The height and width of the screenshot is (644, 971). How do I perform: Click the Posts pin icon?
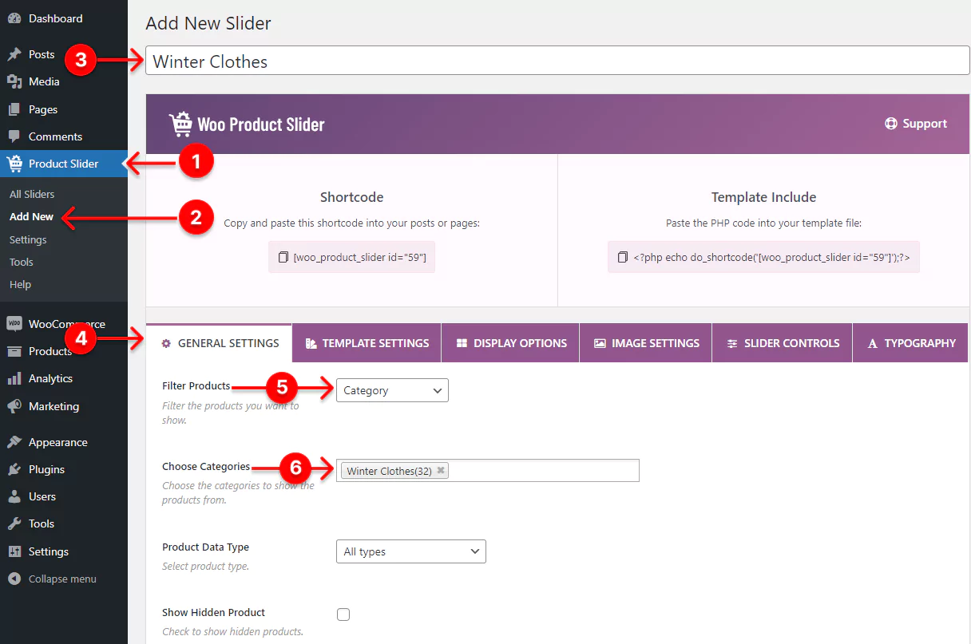[14, 54]
